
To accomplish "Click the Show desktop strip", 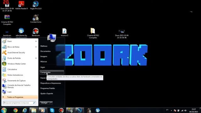I will 200,110.
